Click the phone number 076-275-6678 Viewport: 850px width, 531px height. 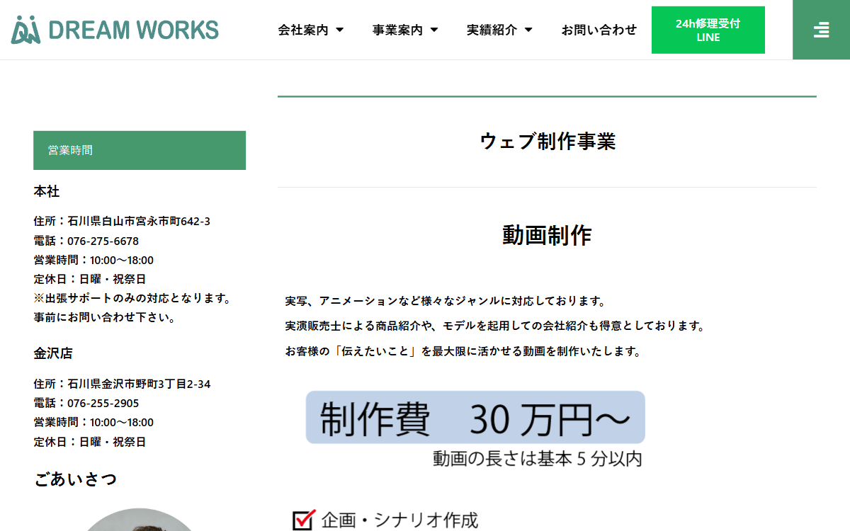[x=103, y=241]
